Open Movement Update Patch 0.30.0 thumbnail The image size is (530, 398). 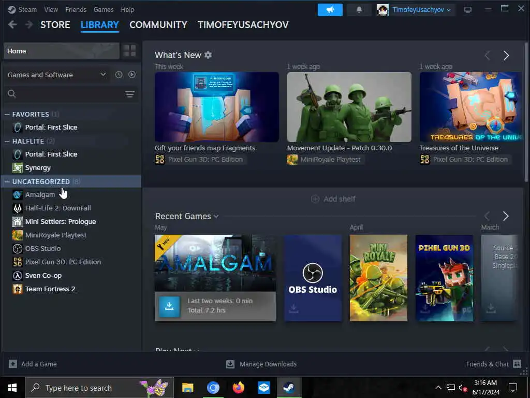point(349,107)
